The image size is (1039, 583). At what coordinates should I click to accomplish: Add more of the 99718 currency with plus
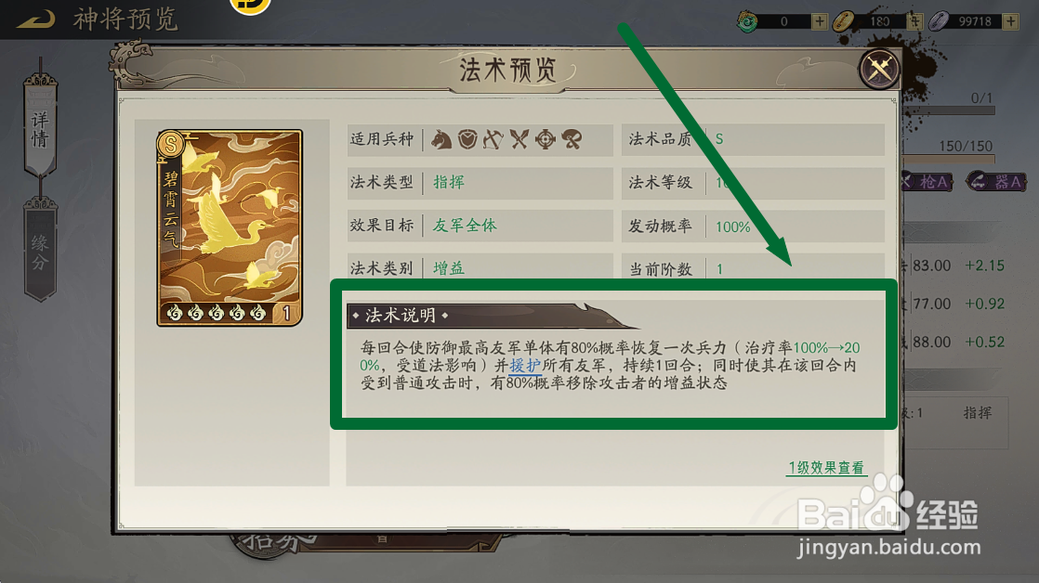(1010, 21)
